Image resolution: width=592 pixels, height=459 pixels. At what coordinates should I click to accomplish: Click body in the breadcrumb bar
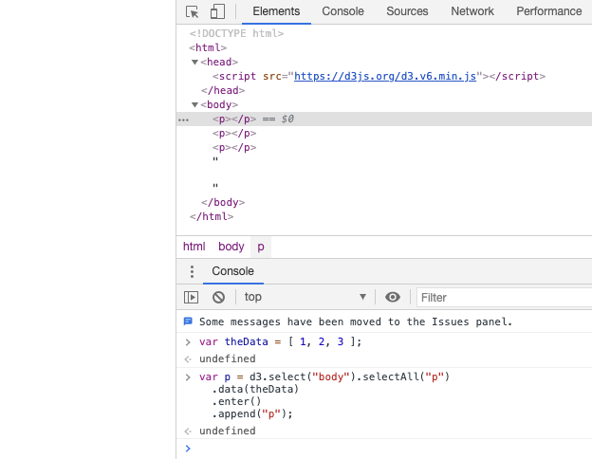coord(231,247)
